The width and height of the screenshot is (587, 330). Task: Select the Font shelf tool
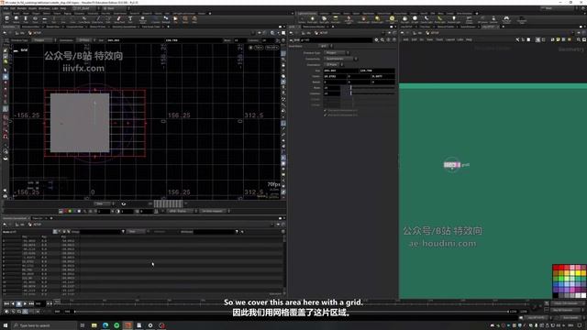pyautogui.click(x=130, y=19)
